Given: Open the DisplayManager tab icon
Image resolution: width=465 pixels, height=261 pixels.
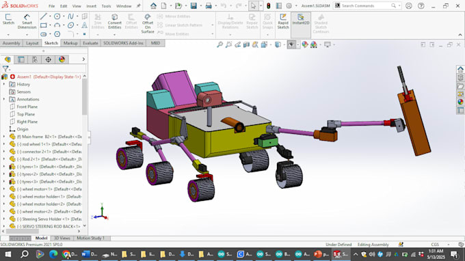Looking at the screenshot, I should (x=62, y=59).
